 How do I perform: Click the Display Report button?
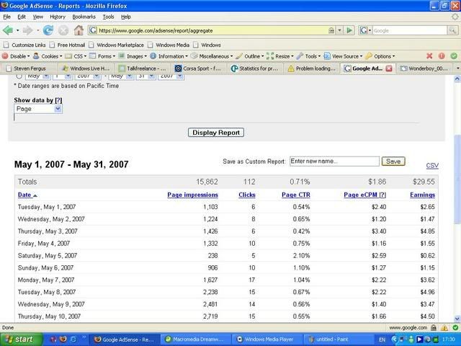(x=215, y=133)
